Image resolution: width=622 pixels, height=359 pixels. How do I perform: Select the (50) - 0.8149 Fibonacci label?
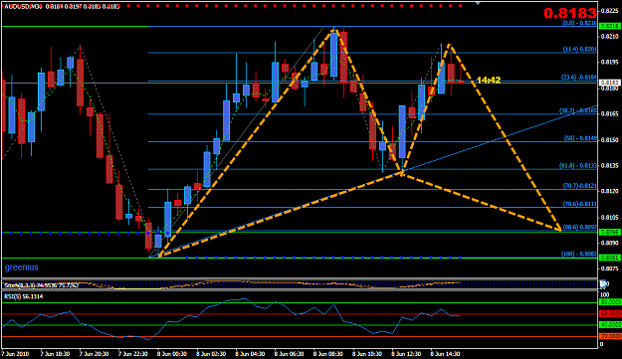[581, 138]
